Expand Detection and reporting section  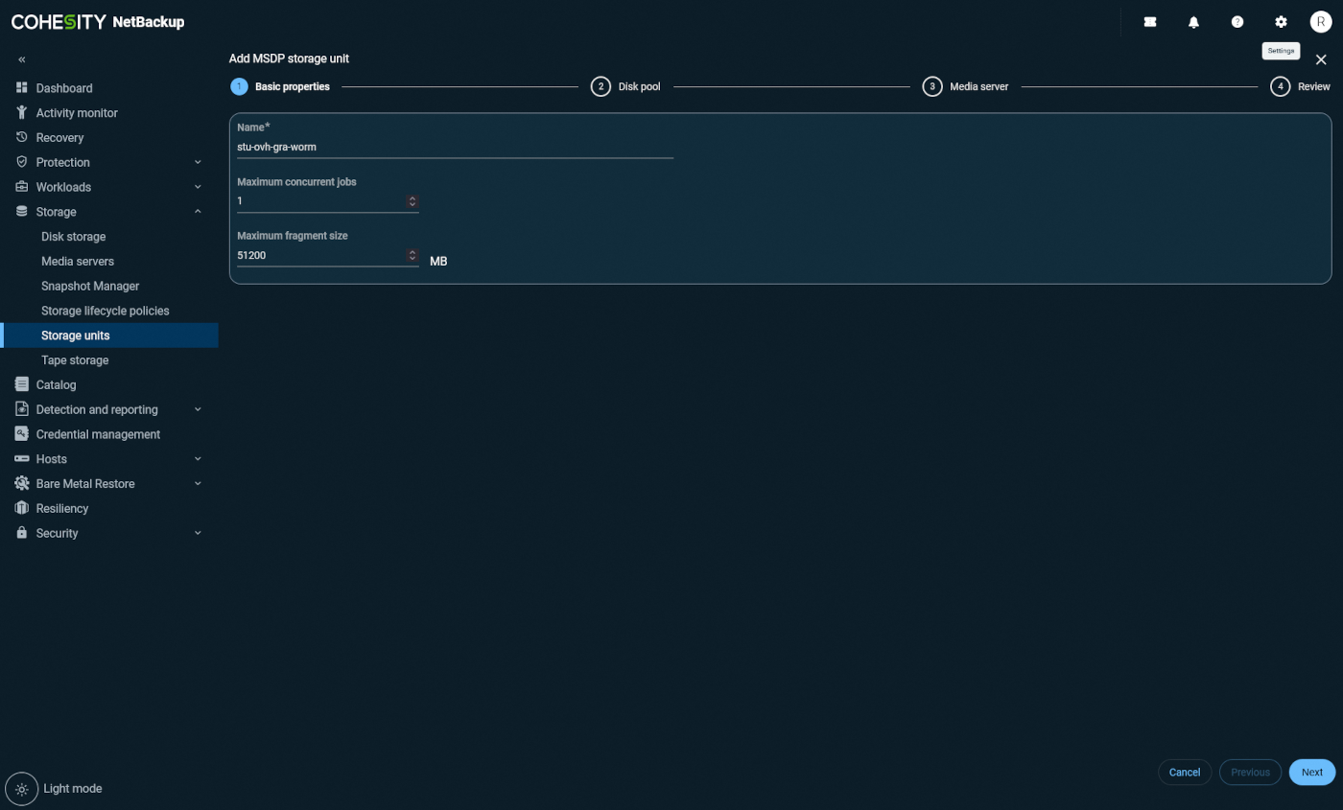coord(198,409)
